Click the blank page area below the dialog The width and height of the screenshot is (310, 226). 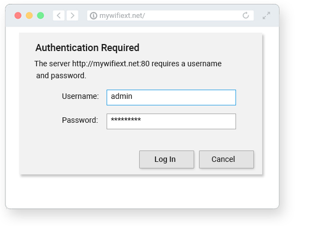(x=142, y=192)
